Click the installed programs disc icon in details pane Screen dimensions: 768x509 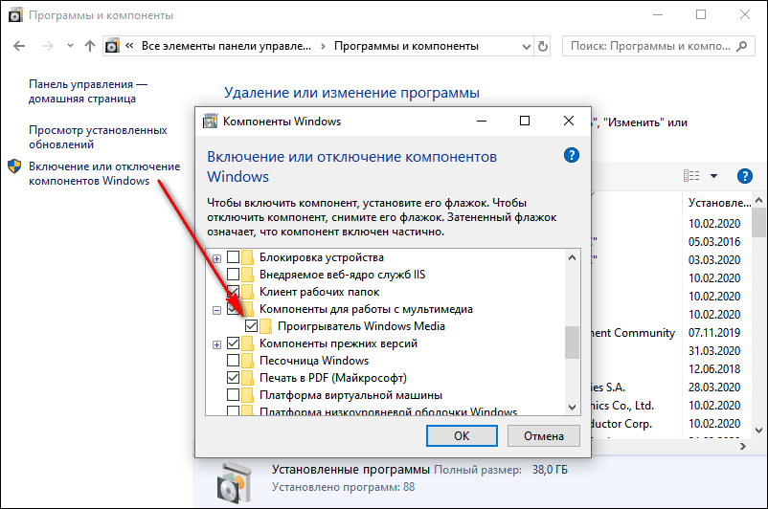tap(236, 482)
